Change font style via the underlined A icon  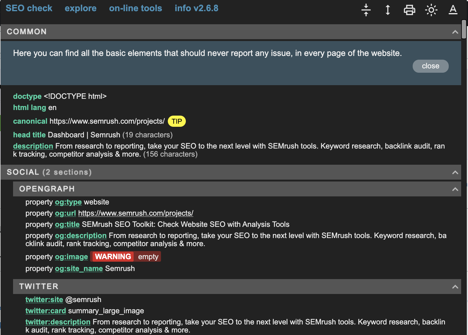click(x=453, y=10)
